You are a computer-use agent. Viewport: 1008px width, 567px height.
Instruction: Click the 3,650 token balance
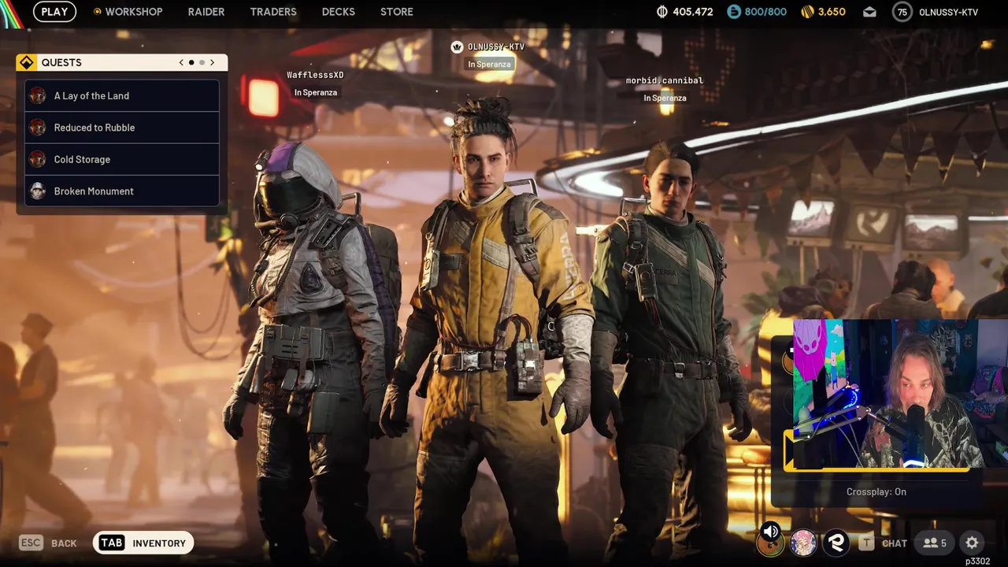pos(832,12)
